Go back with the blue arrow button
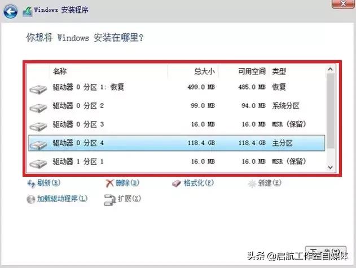This screenshot has width=356, height=268. [x=10, y=11]
